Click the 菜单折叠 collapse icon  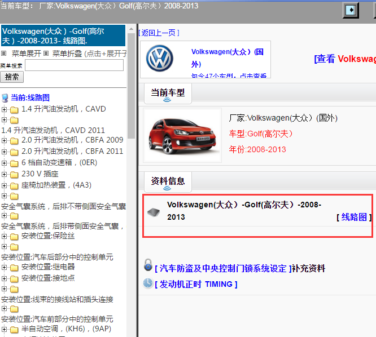coord(46,54)
